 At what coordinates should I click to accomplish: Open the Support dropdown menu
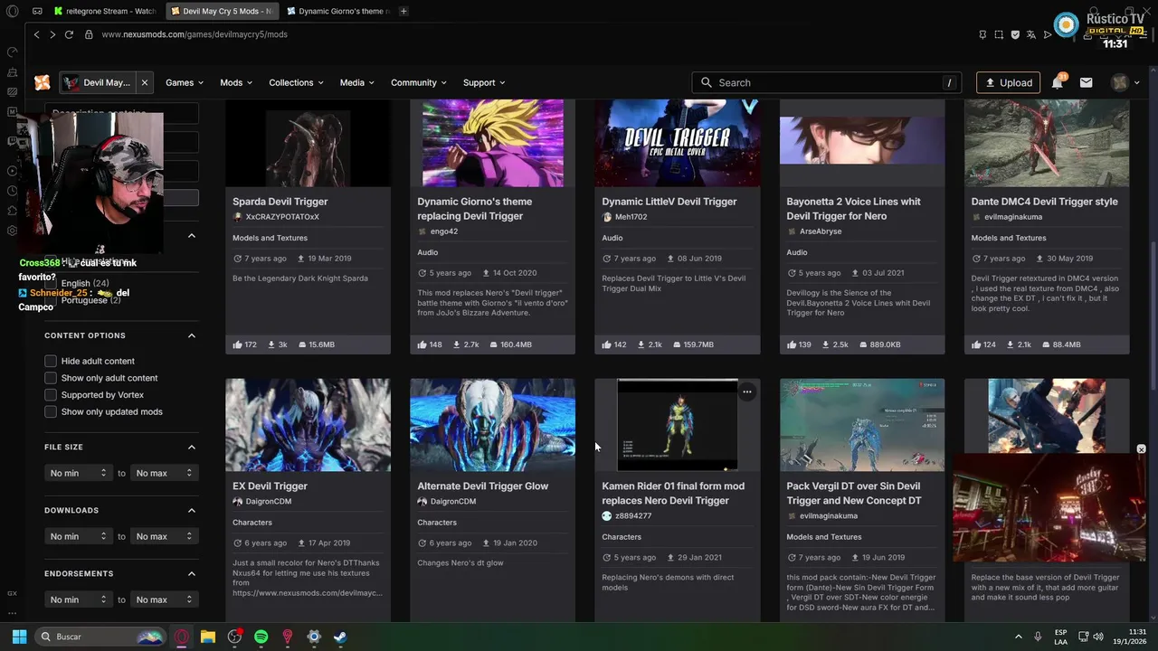pyautogui.click(x=484, y=82)
